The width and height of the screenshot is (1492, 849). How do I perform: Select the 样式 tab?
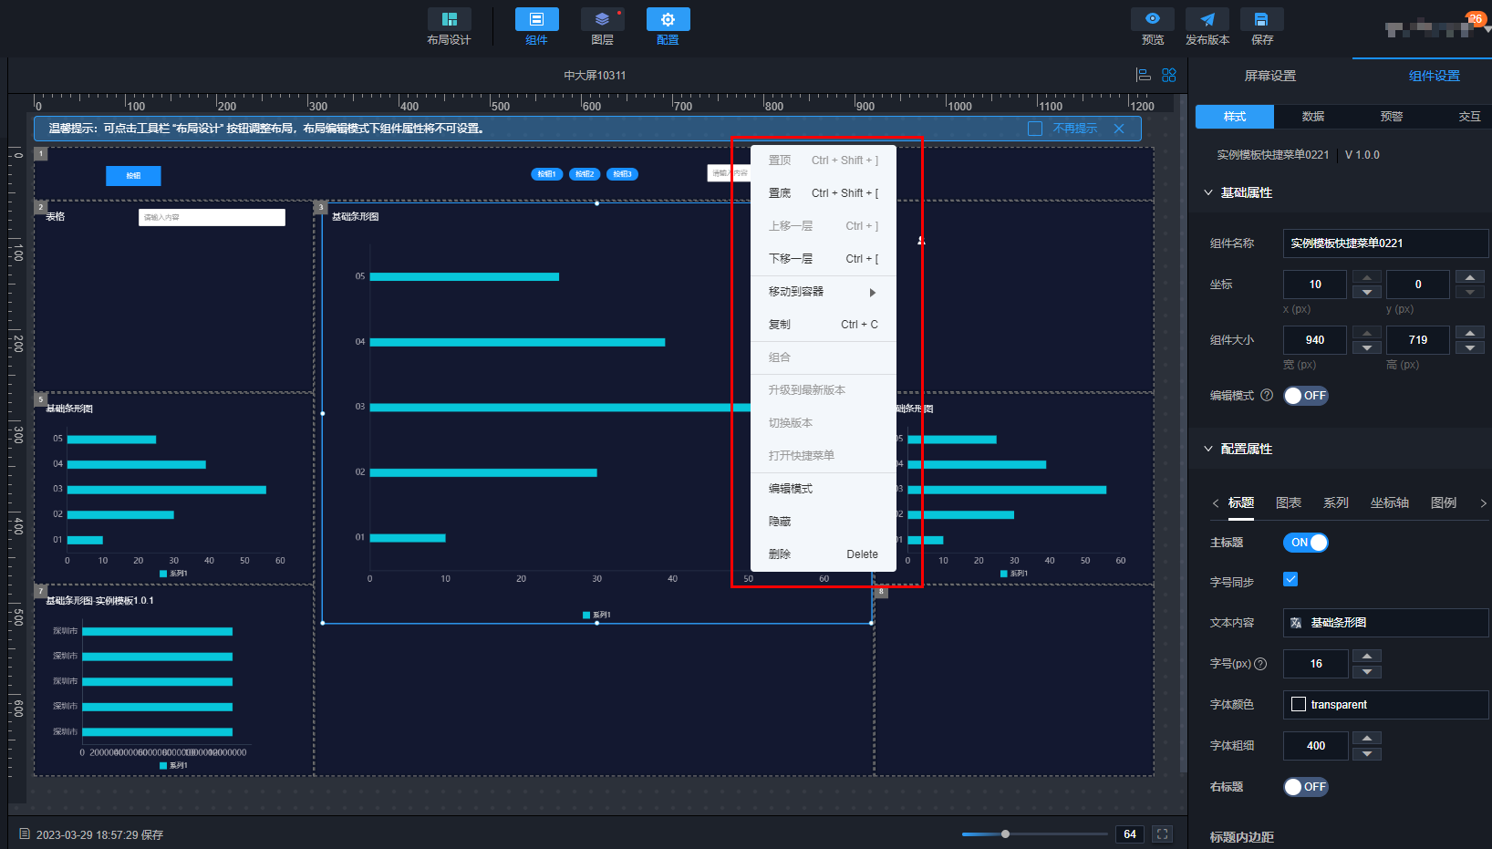click(1235, 117)
